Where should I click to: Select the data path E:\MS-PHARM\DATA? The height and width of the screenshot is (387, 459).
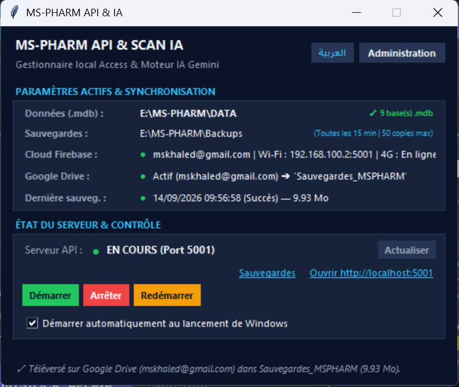[188, 113]
